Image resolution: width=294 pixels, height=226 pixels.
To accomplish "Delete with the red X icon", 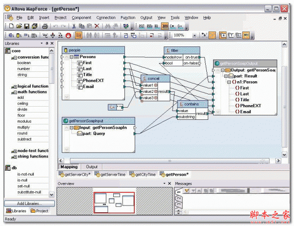I will pos(97,26).
